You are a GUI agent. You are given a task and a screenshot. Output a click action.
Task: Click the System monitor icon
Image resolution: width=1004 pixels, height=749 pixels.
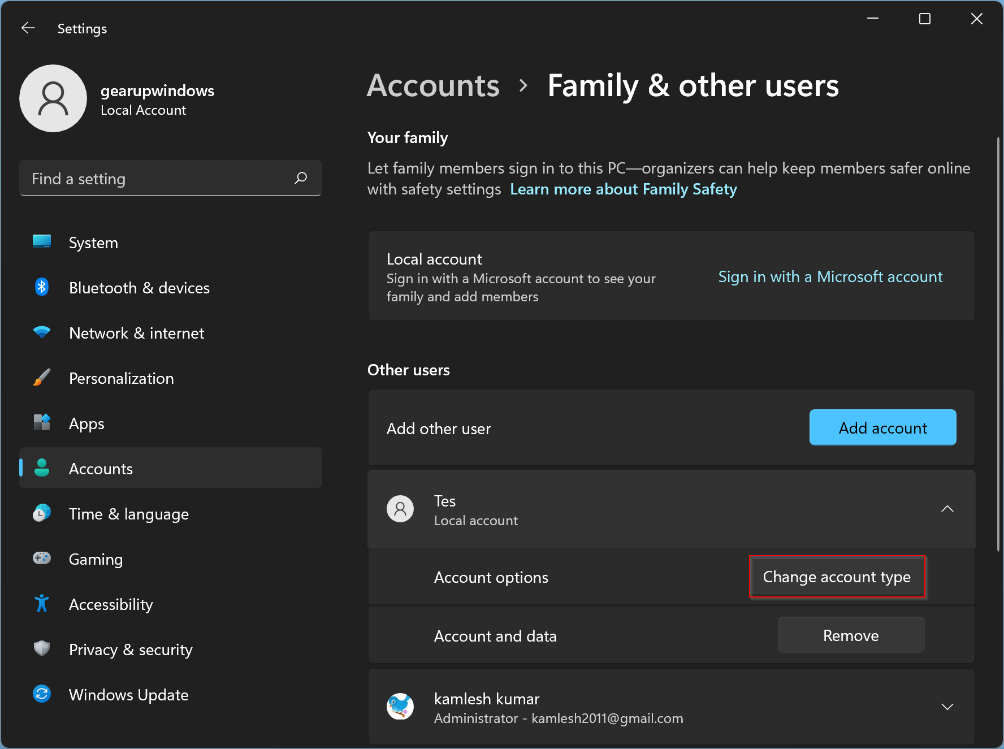[42, 242]
